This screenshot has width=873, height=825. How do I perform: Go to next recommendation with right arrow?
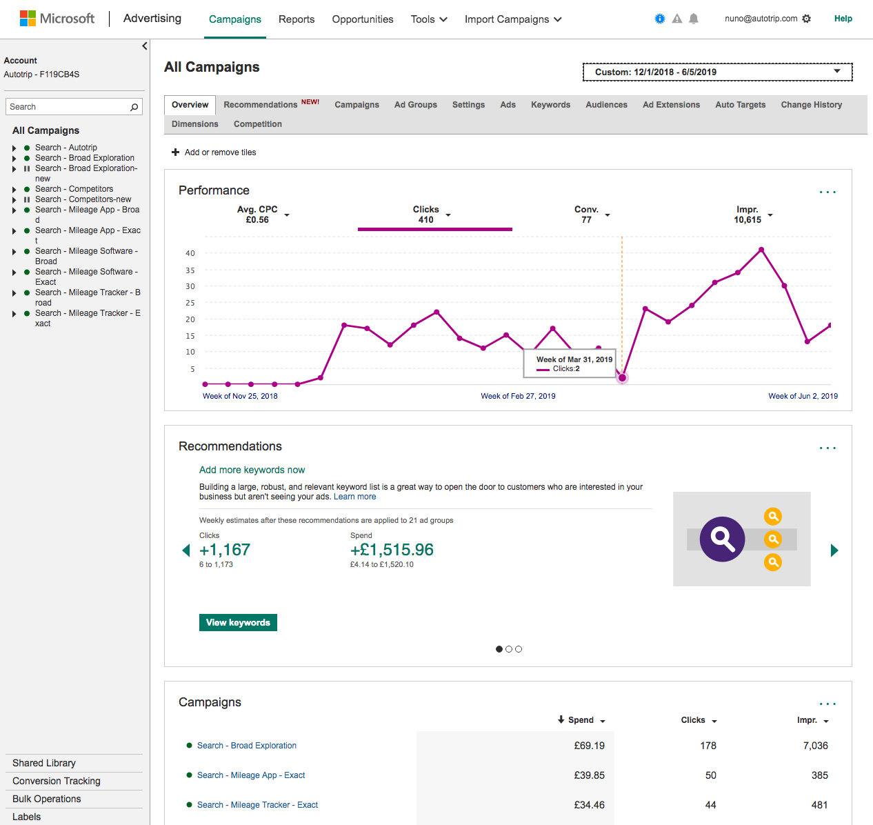click(834, 550)
